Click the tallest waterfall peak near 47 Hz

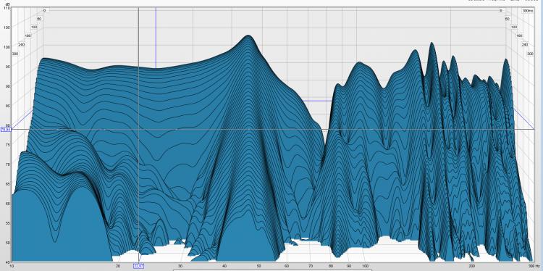[248, 36]
